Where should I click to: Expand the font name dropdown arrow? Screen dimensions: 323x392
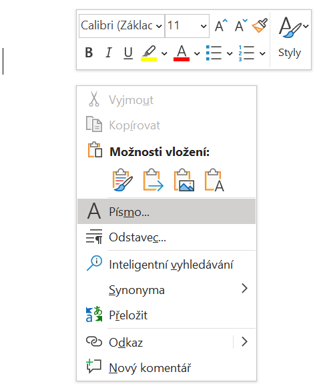[159, 26]
